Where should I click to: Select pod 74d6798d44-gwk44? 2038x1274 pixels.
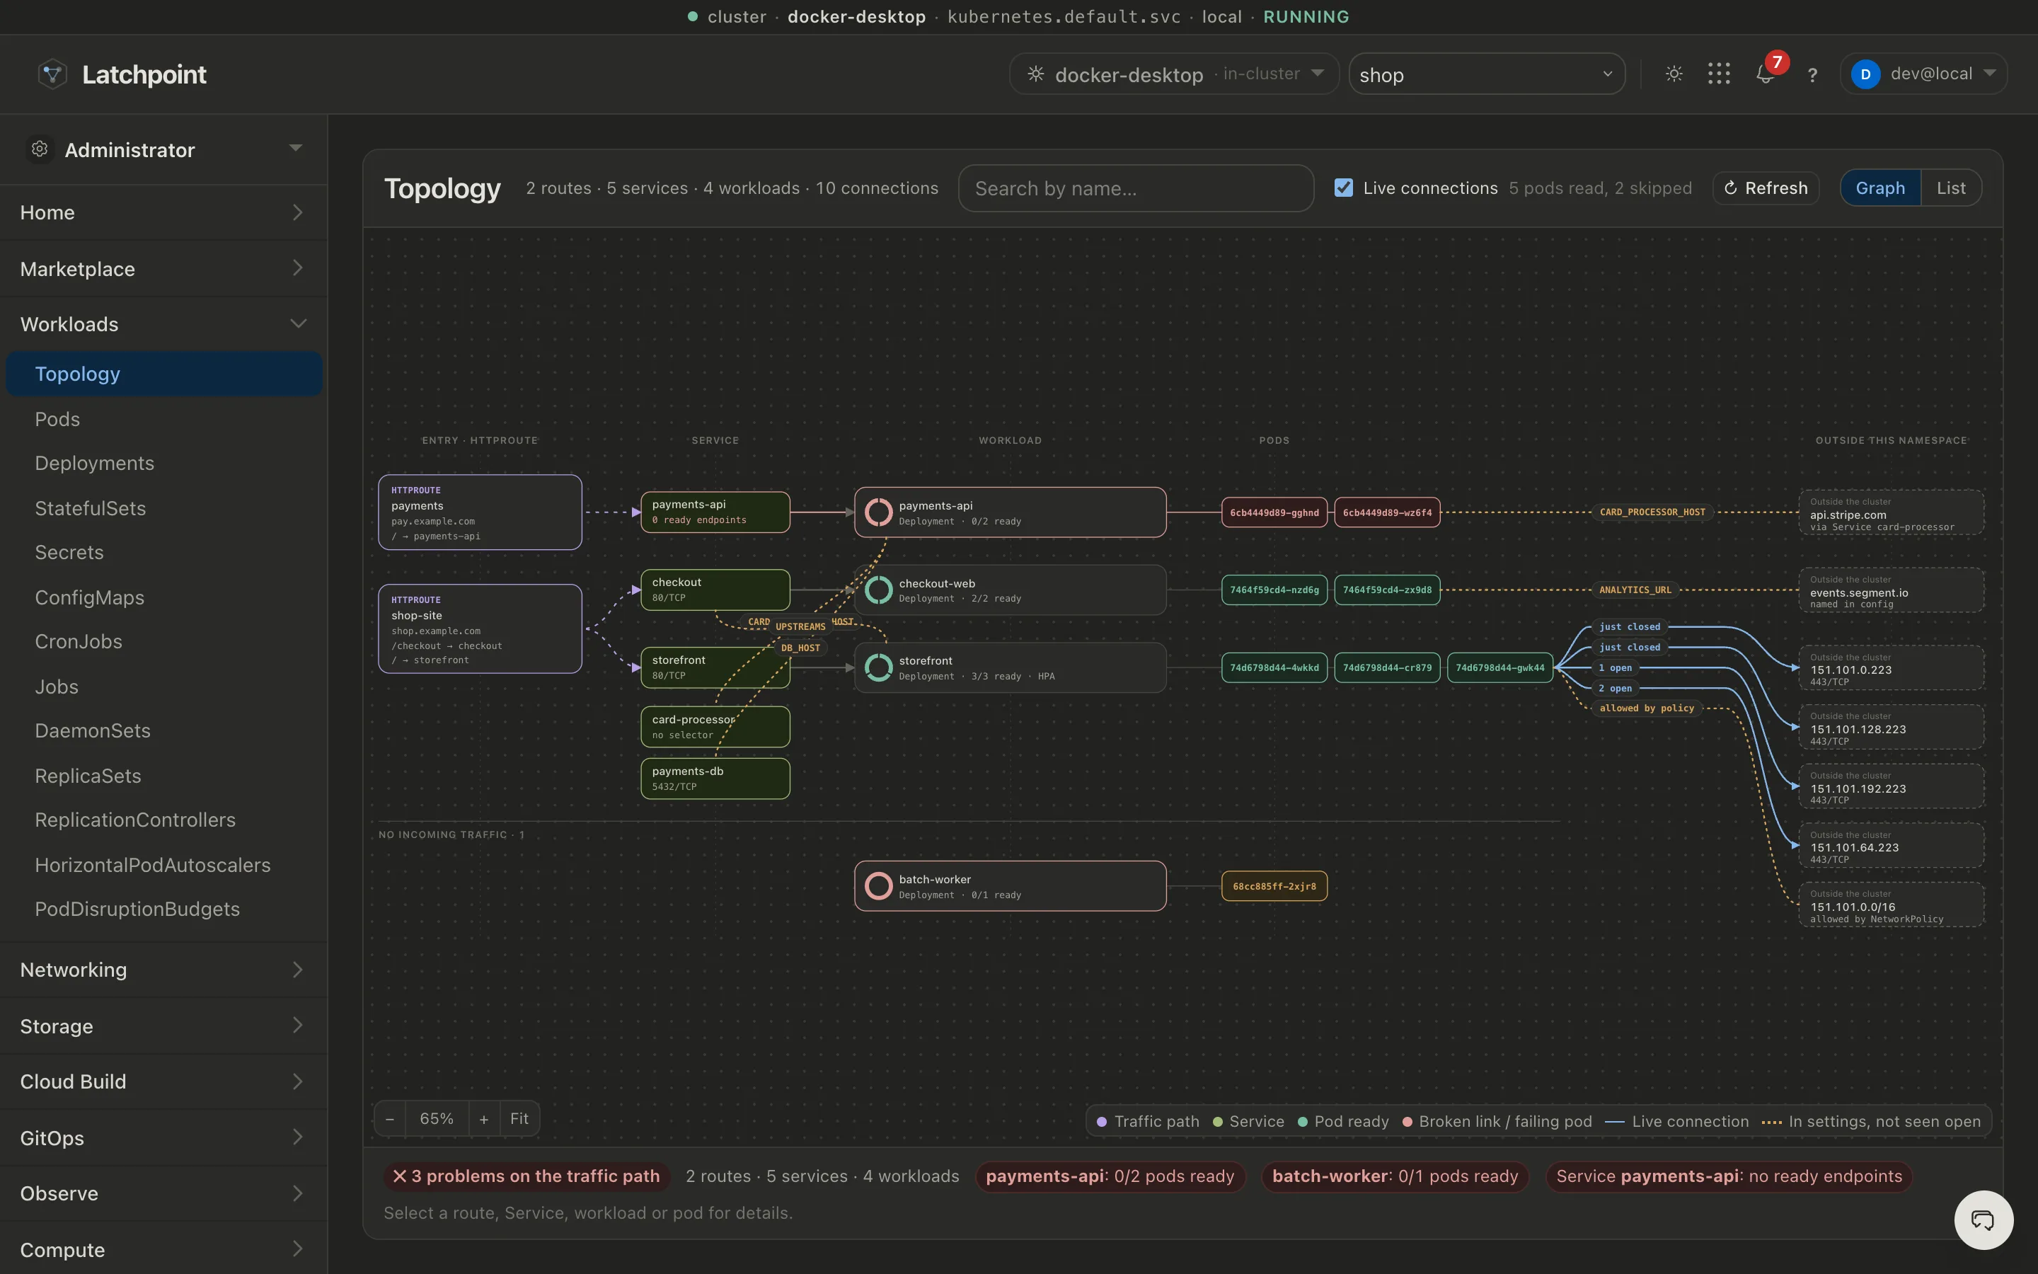coord(1500,667)
